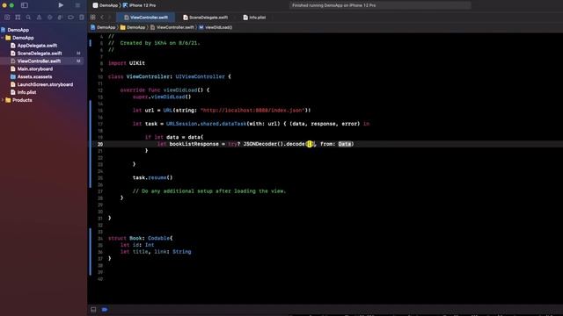Click the M status badge beside ViewController.swift
This screenshot has width=563, height=316.
click(78, 61)
